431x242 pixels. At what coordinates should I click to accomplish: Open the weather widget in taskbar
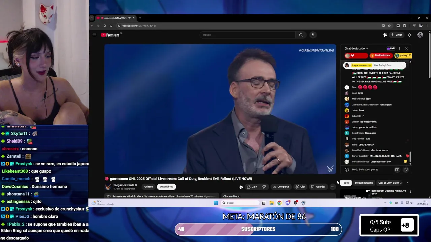click(x=103, y=203)
